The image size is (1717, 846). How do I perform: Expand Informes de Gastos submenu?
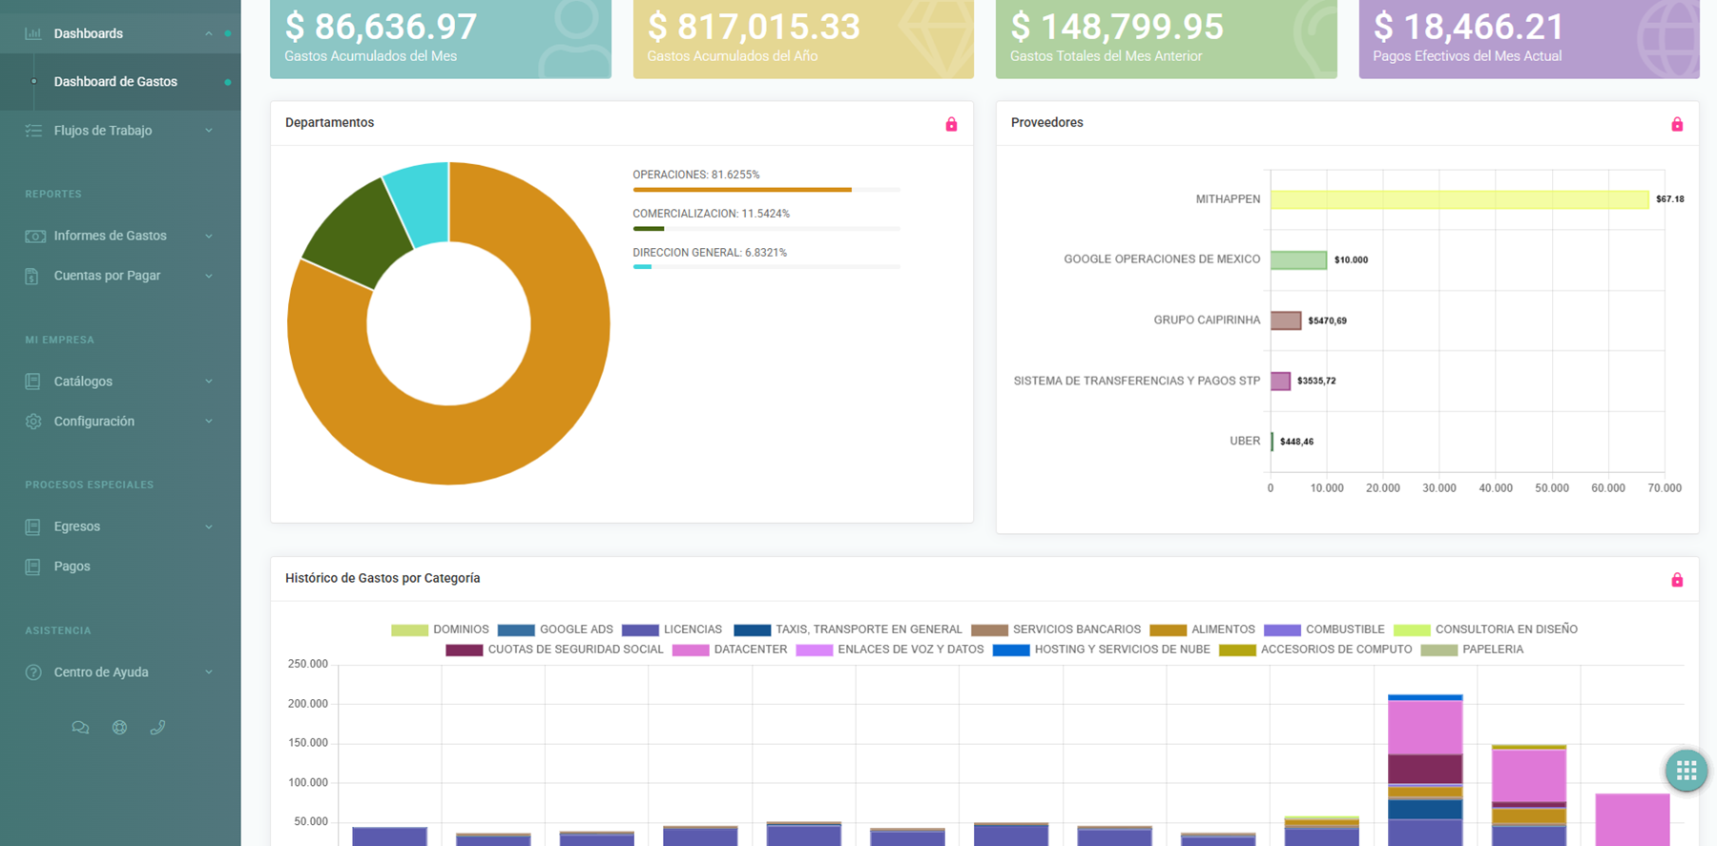(x=110, y=236)
